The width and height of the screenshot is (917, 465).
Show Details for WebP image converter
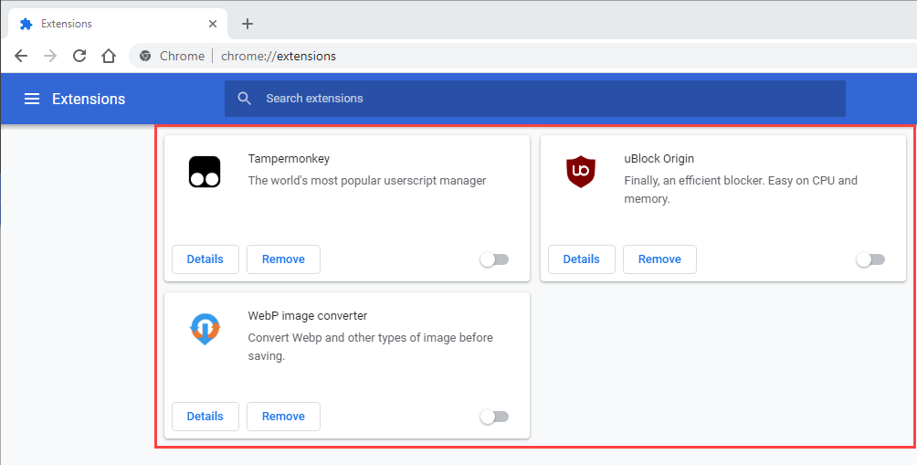205,417
